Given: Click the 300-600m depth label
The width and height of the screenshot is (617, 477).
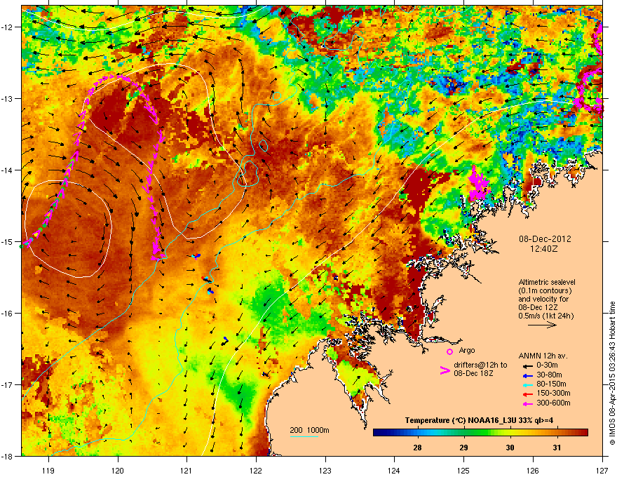Looking at the screenshot, I should click(x=553, y=403).
